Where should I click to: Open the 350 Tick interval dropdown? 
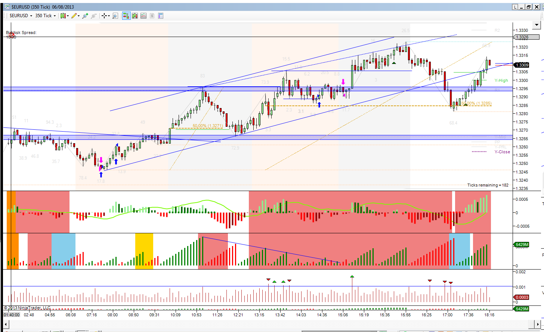tap(46, 16)
